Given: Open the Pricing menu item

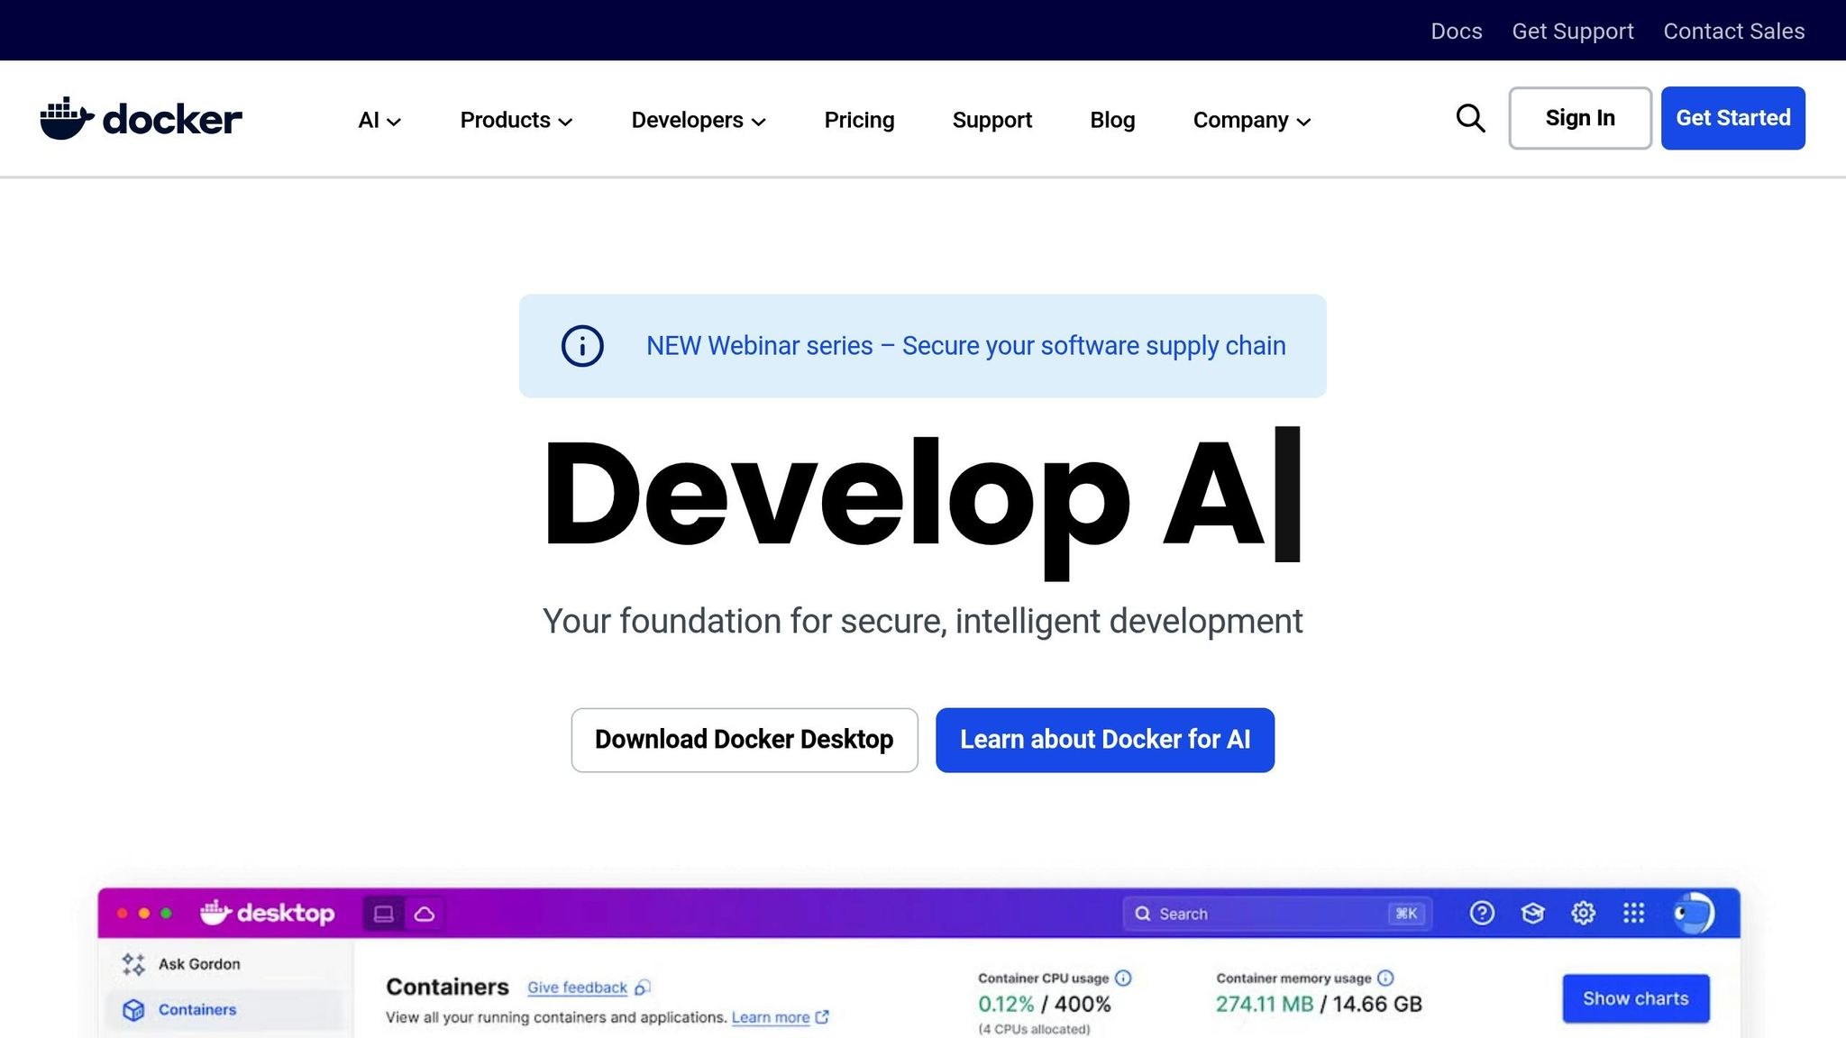Looking at the screenshot, I should tap(859, 121).
